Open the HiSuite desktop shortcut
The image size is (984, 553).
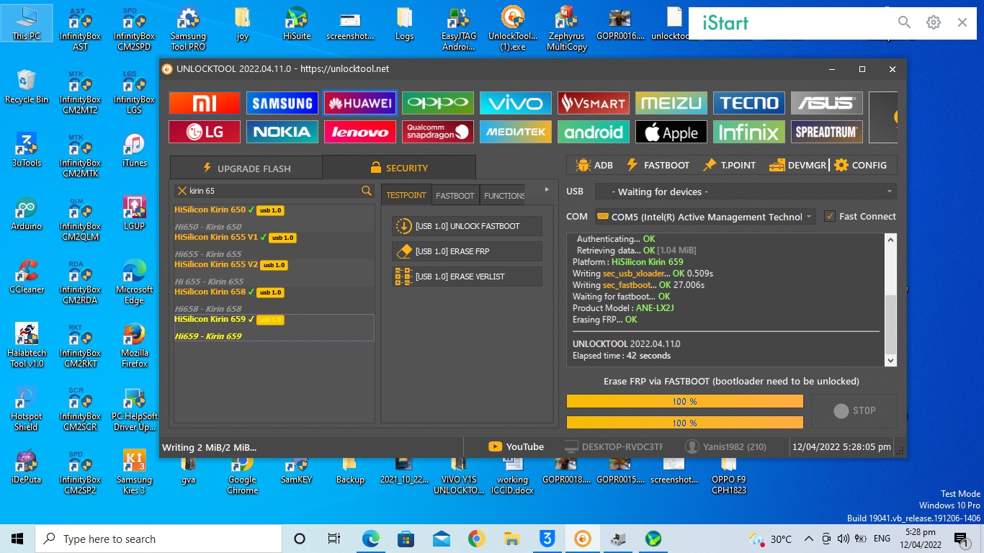296,25
